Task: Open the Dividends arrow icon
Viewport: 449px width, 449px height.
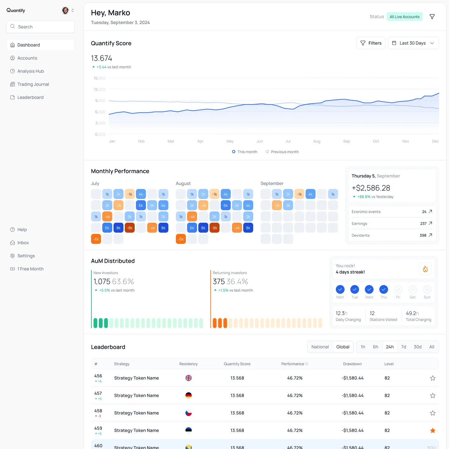Action: (430, 235)
